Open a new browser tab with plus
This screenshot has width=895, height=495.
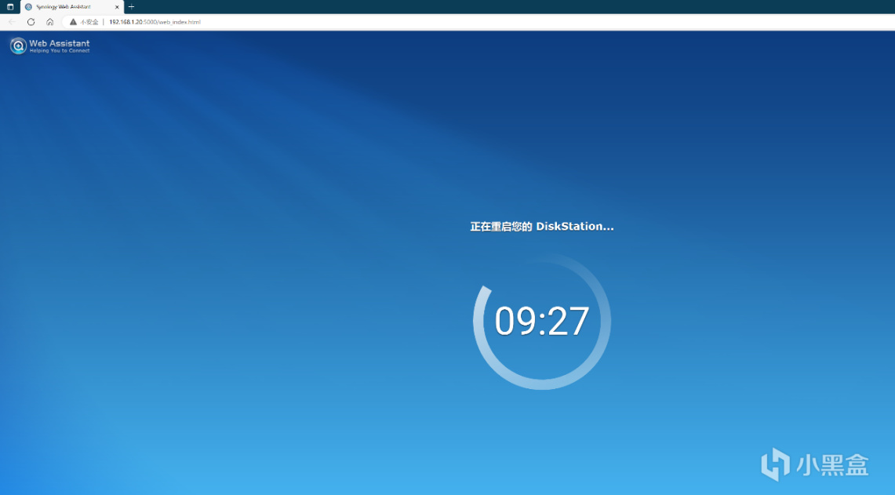click(x=131, y=7)
